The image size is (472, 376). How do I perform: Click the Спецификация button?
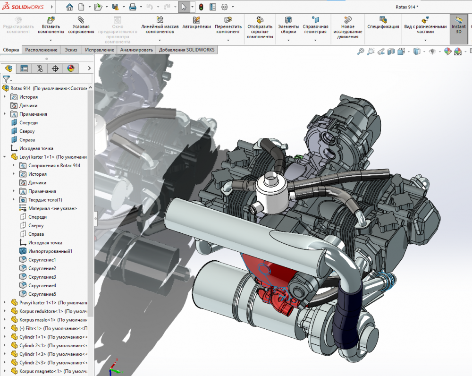383,24
